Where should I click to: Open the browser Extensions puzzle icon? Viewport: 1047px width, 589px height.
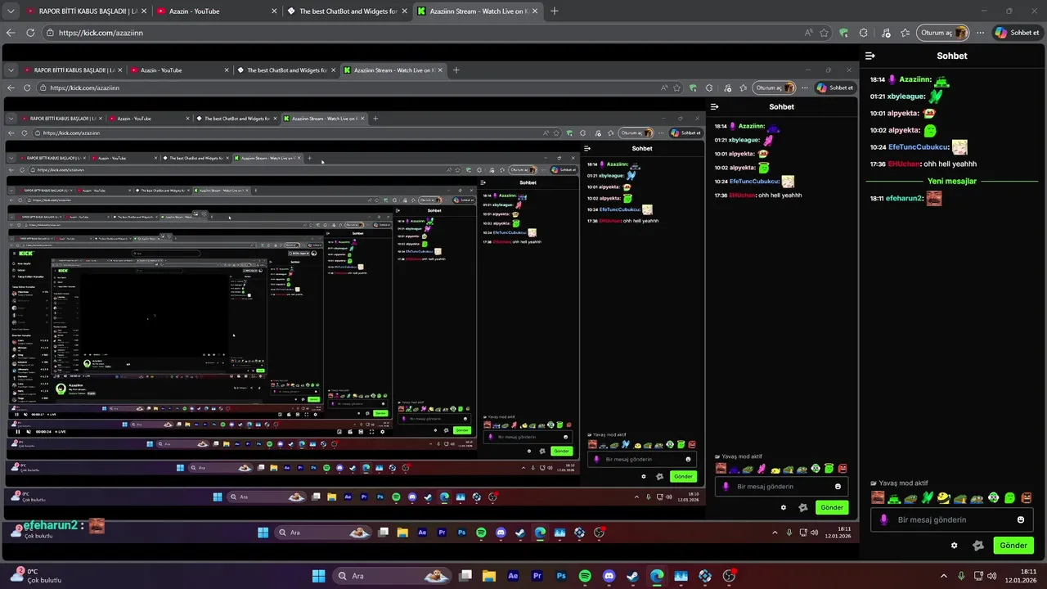tap(864, 33)
